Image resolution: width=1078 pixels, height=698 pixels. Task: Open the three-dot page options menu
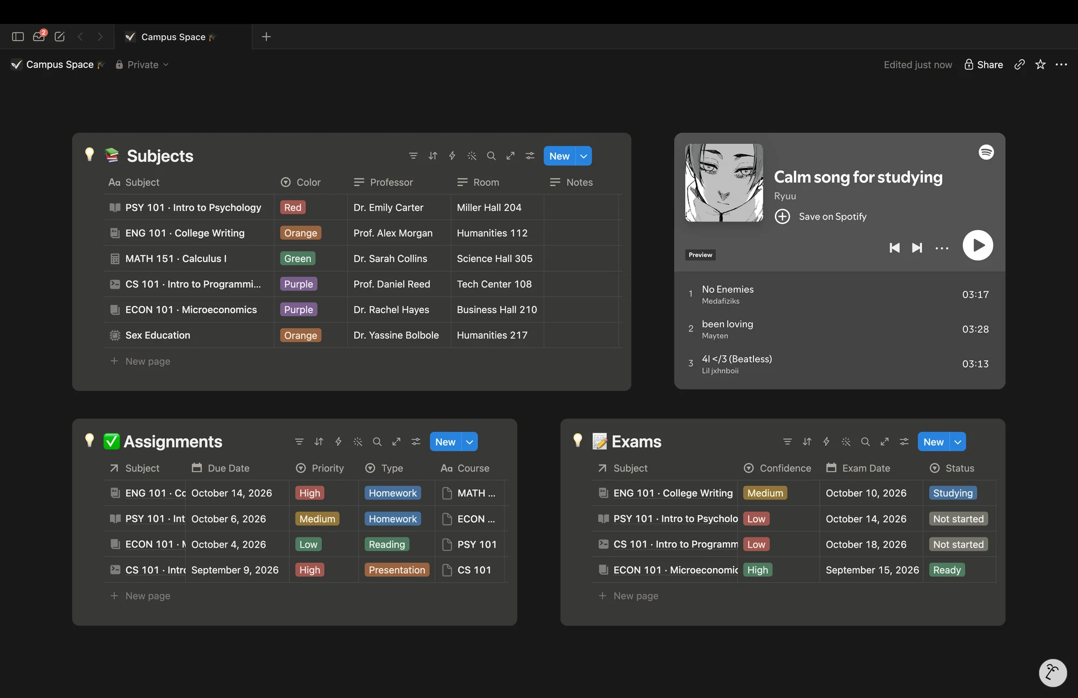[1061, 65]
